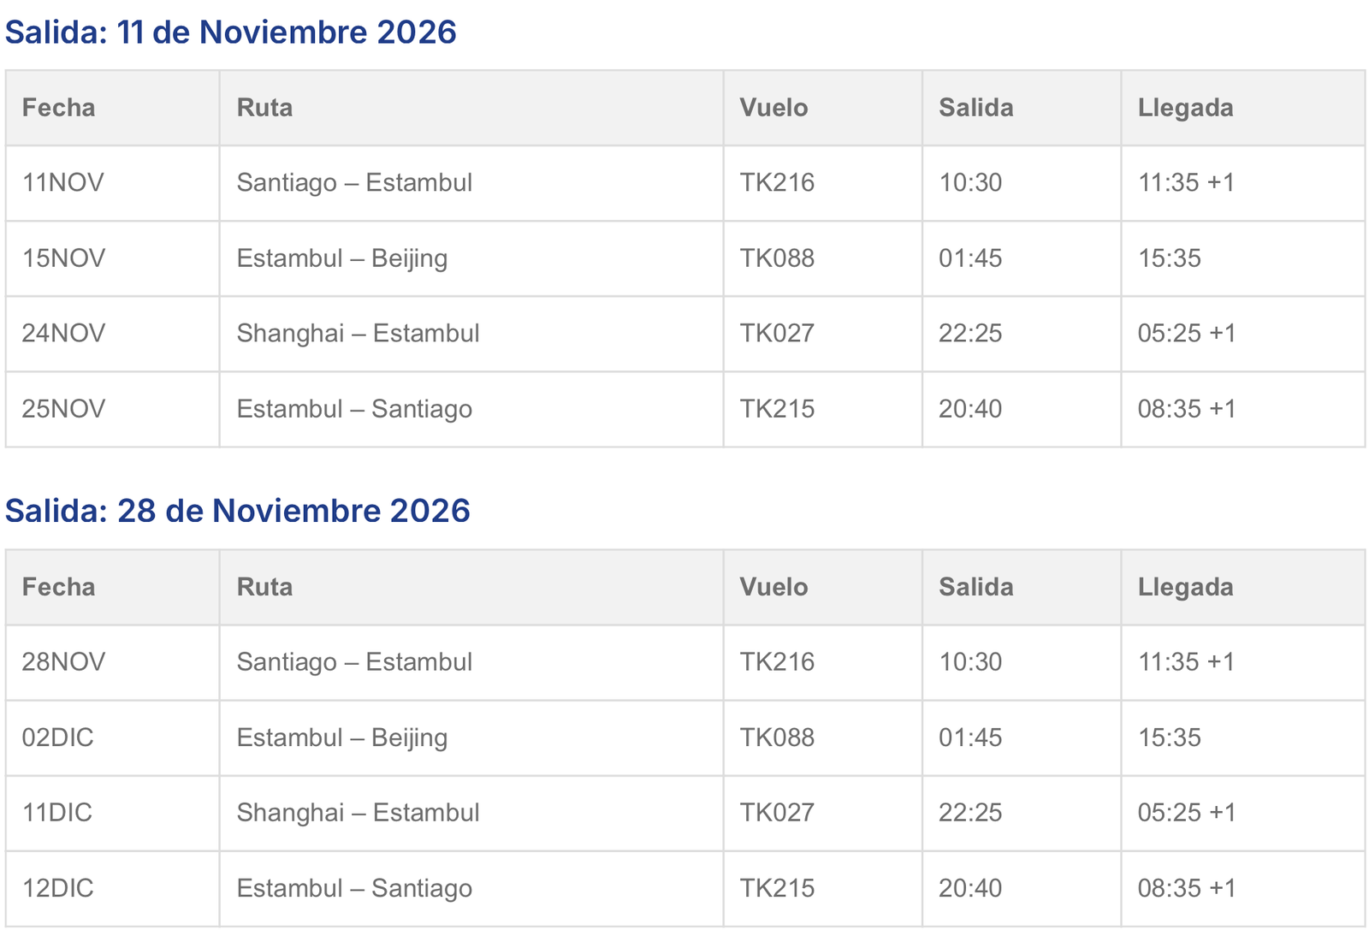Select the 08:35 +1 arrival on 25NOV row
Image resolution: width=1369 pixels, height=930 pixels.
[x=1188, y=409]
